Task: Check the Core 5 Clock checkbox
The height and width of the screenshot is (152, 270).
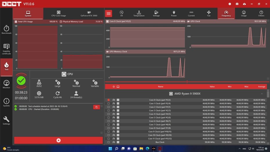Action: tap(109, 117)
